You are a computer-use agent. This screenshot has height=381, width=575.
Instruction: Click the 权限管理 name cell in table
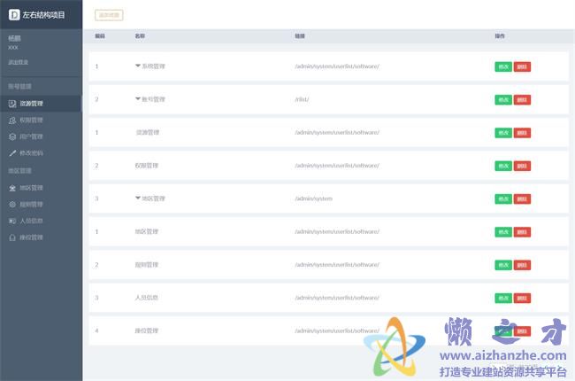147,166
